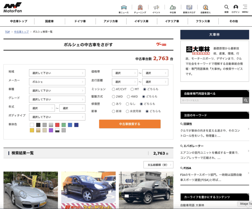The width and height of the screenshot is (252, 209).
Task: Open the イタリア車 navigation tab
Action: click(x=172, y=21)
